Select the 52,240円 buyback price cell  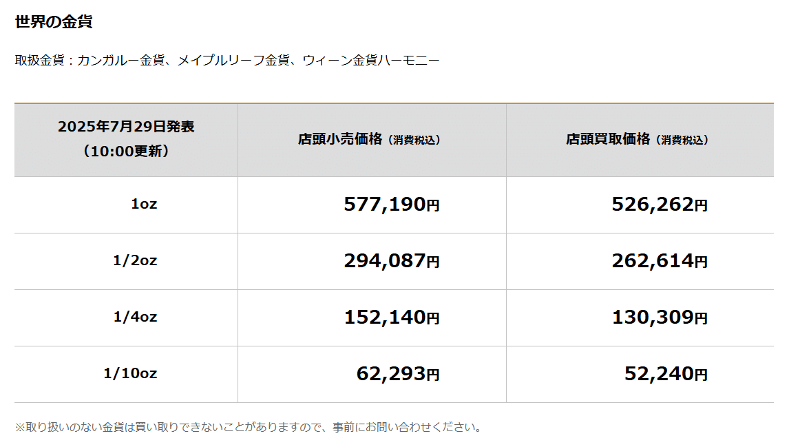[665, 374]
